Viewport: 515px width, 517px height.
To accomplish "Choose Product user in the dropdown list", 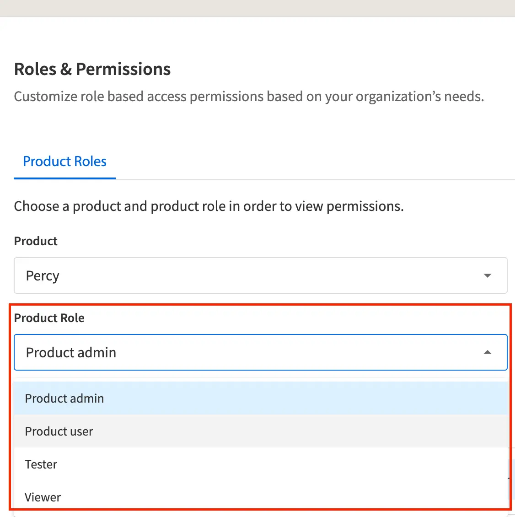I will (59, 431).
